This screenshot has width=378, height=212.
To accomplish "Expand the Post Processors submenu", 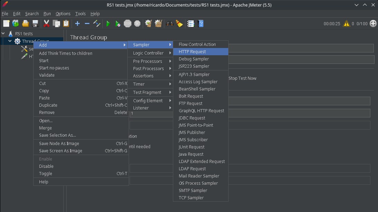I will point(150,68).
